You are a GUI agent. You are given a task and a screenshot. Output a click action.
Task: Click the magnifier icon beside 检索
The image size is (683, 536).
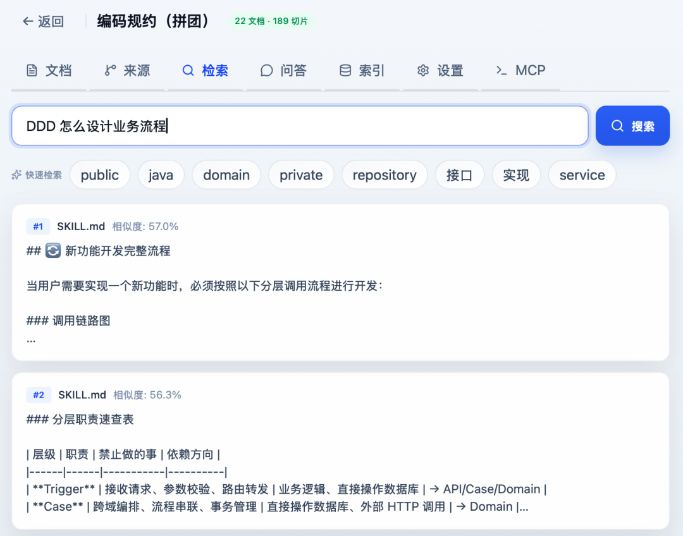[x=188, y=71]
